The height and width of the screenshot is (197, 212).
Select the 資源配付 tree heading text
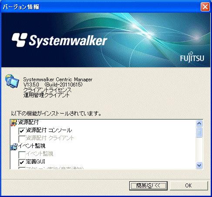coord(28,122)
